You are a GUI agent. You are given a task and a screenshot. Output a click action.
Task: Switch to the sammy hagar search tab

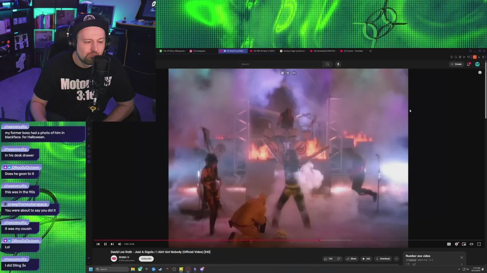[293, 51]
